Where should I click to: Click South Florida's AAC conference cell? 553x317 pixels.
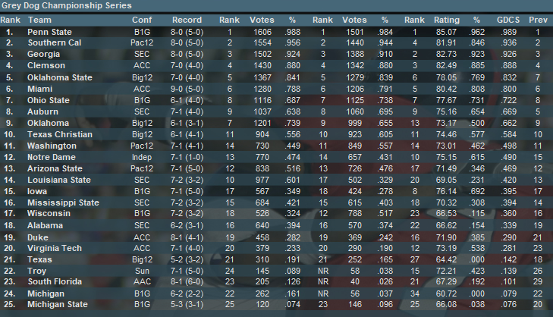click(142, 282)
